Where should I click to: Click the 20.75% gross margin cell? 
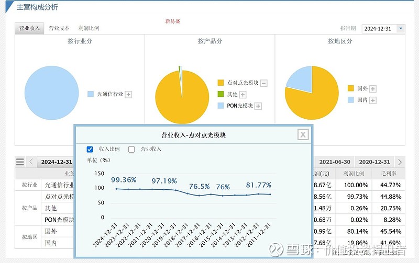tap(389, 208)
